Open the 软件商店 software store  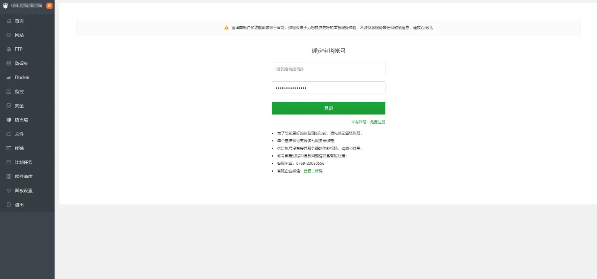pyautogui.click(x=24, y=176)
